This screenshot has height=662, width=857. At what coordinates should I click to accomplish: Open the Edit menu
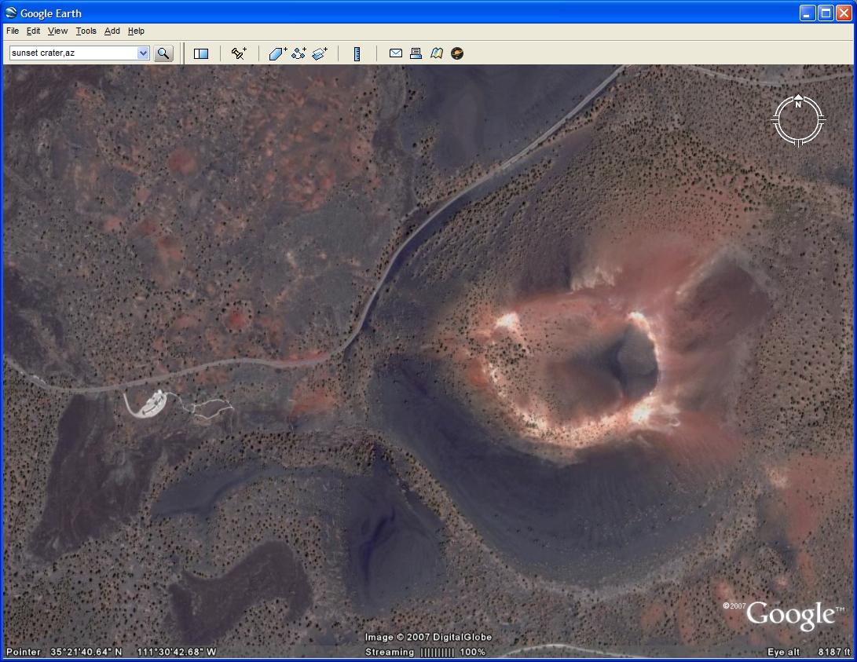[33, 31]
